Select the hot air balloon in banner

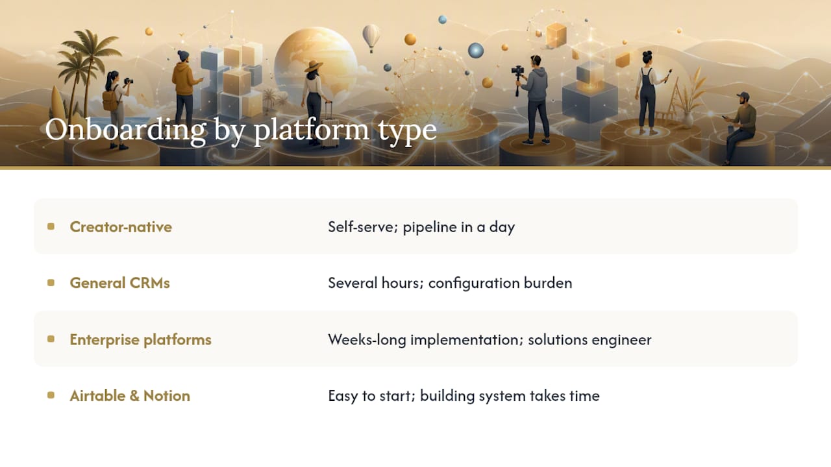tap(371, 38)
